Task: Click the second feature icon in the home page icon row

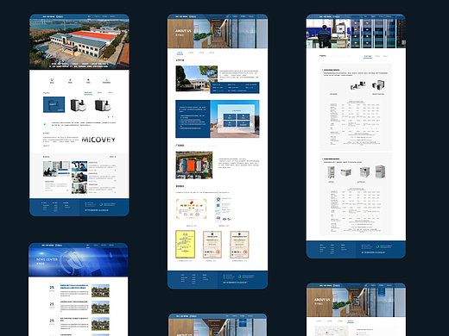Action: point(70,80)
